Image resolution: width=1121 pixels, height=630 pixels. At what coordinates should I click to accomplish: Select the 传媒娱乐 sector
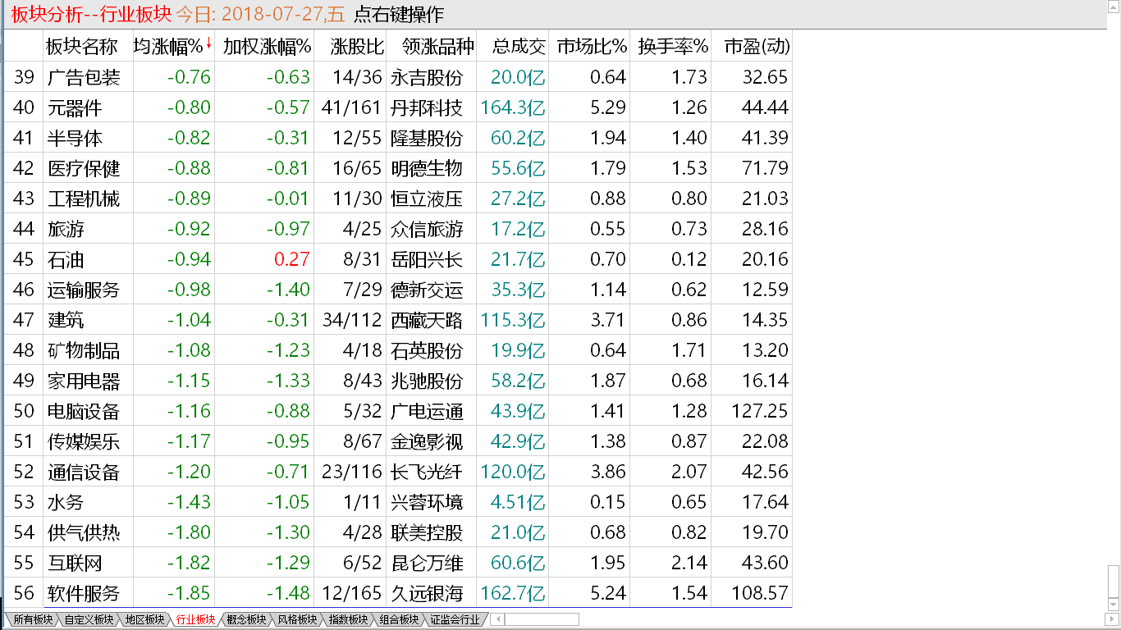click(84, 441)
